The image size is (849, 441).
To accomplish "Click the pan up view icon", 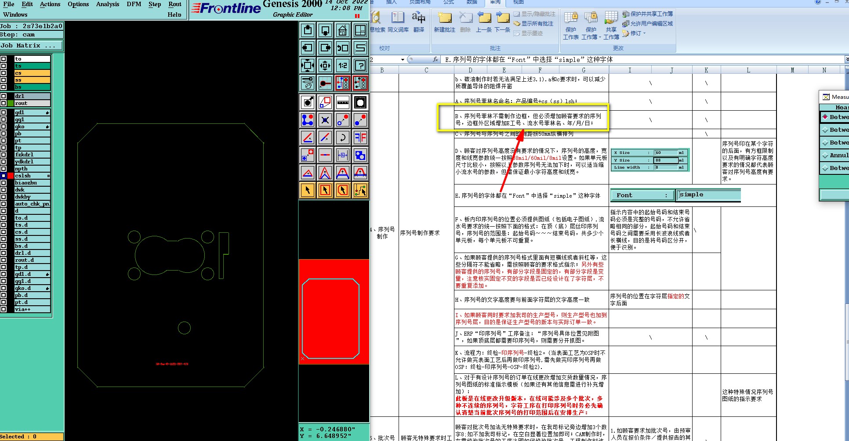I will coord(308,31).
